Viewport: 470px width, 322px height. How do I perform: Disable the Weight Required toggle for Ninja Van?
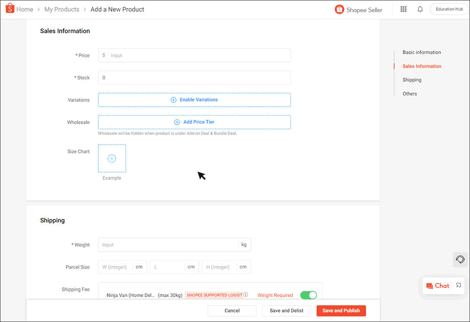click(309, 295)
